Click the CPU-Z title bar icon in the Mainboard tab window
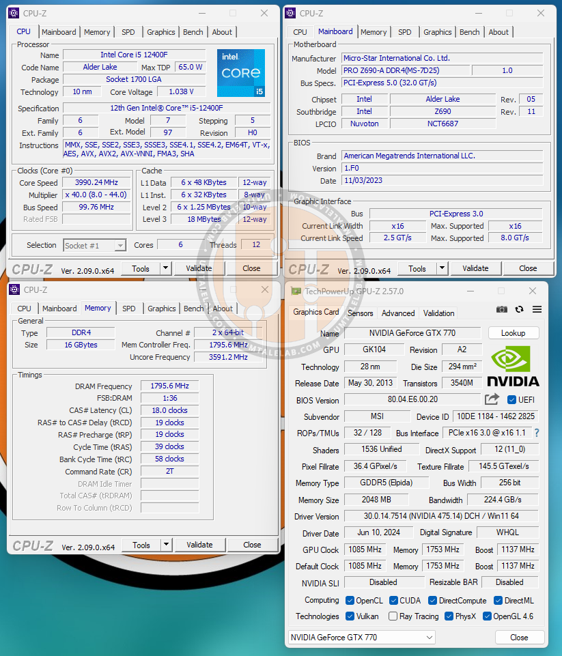Image resolution: width=562 pixels, height=656 pixels. 290,14
